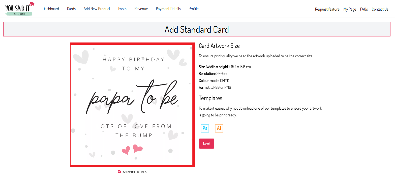Click the red Next button
Screen dimensions: 395x177
(206, 144)
